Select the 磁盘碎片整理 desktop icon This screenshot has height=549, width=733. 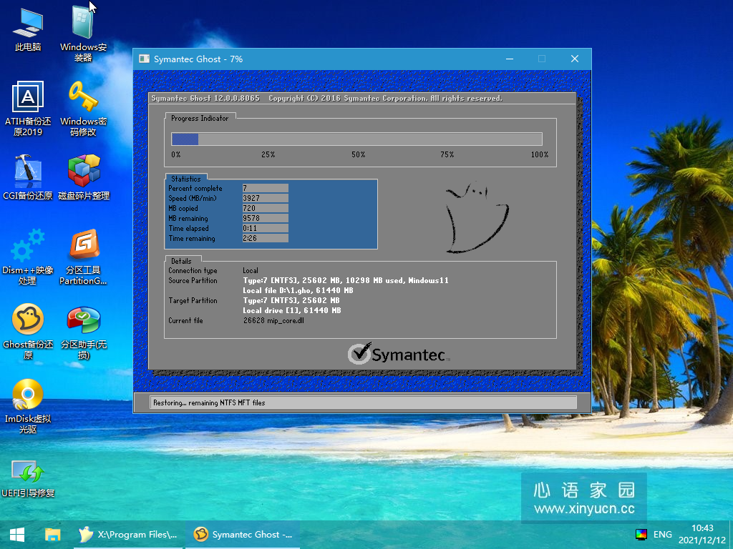click(83, 177)
